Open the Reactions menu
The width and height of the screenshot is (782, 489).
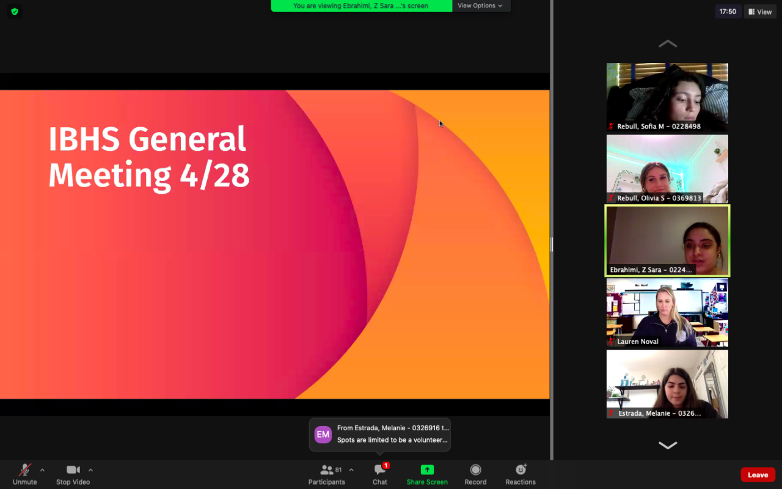521,474
